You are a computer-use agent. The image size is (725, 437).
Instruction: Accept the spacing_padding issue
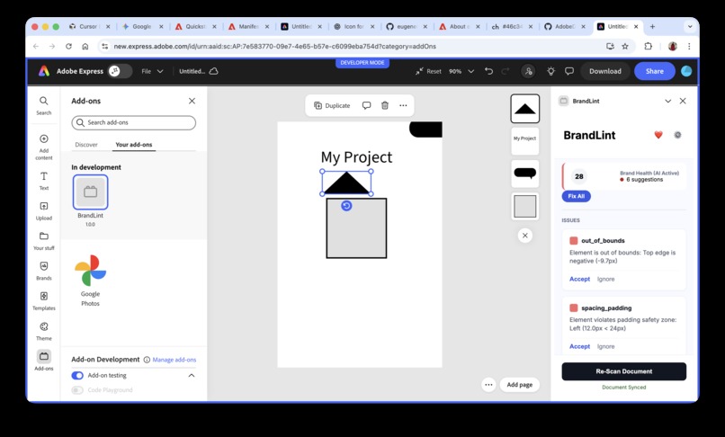(579, 346)
